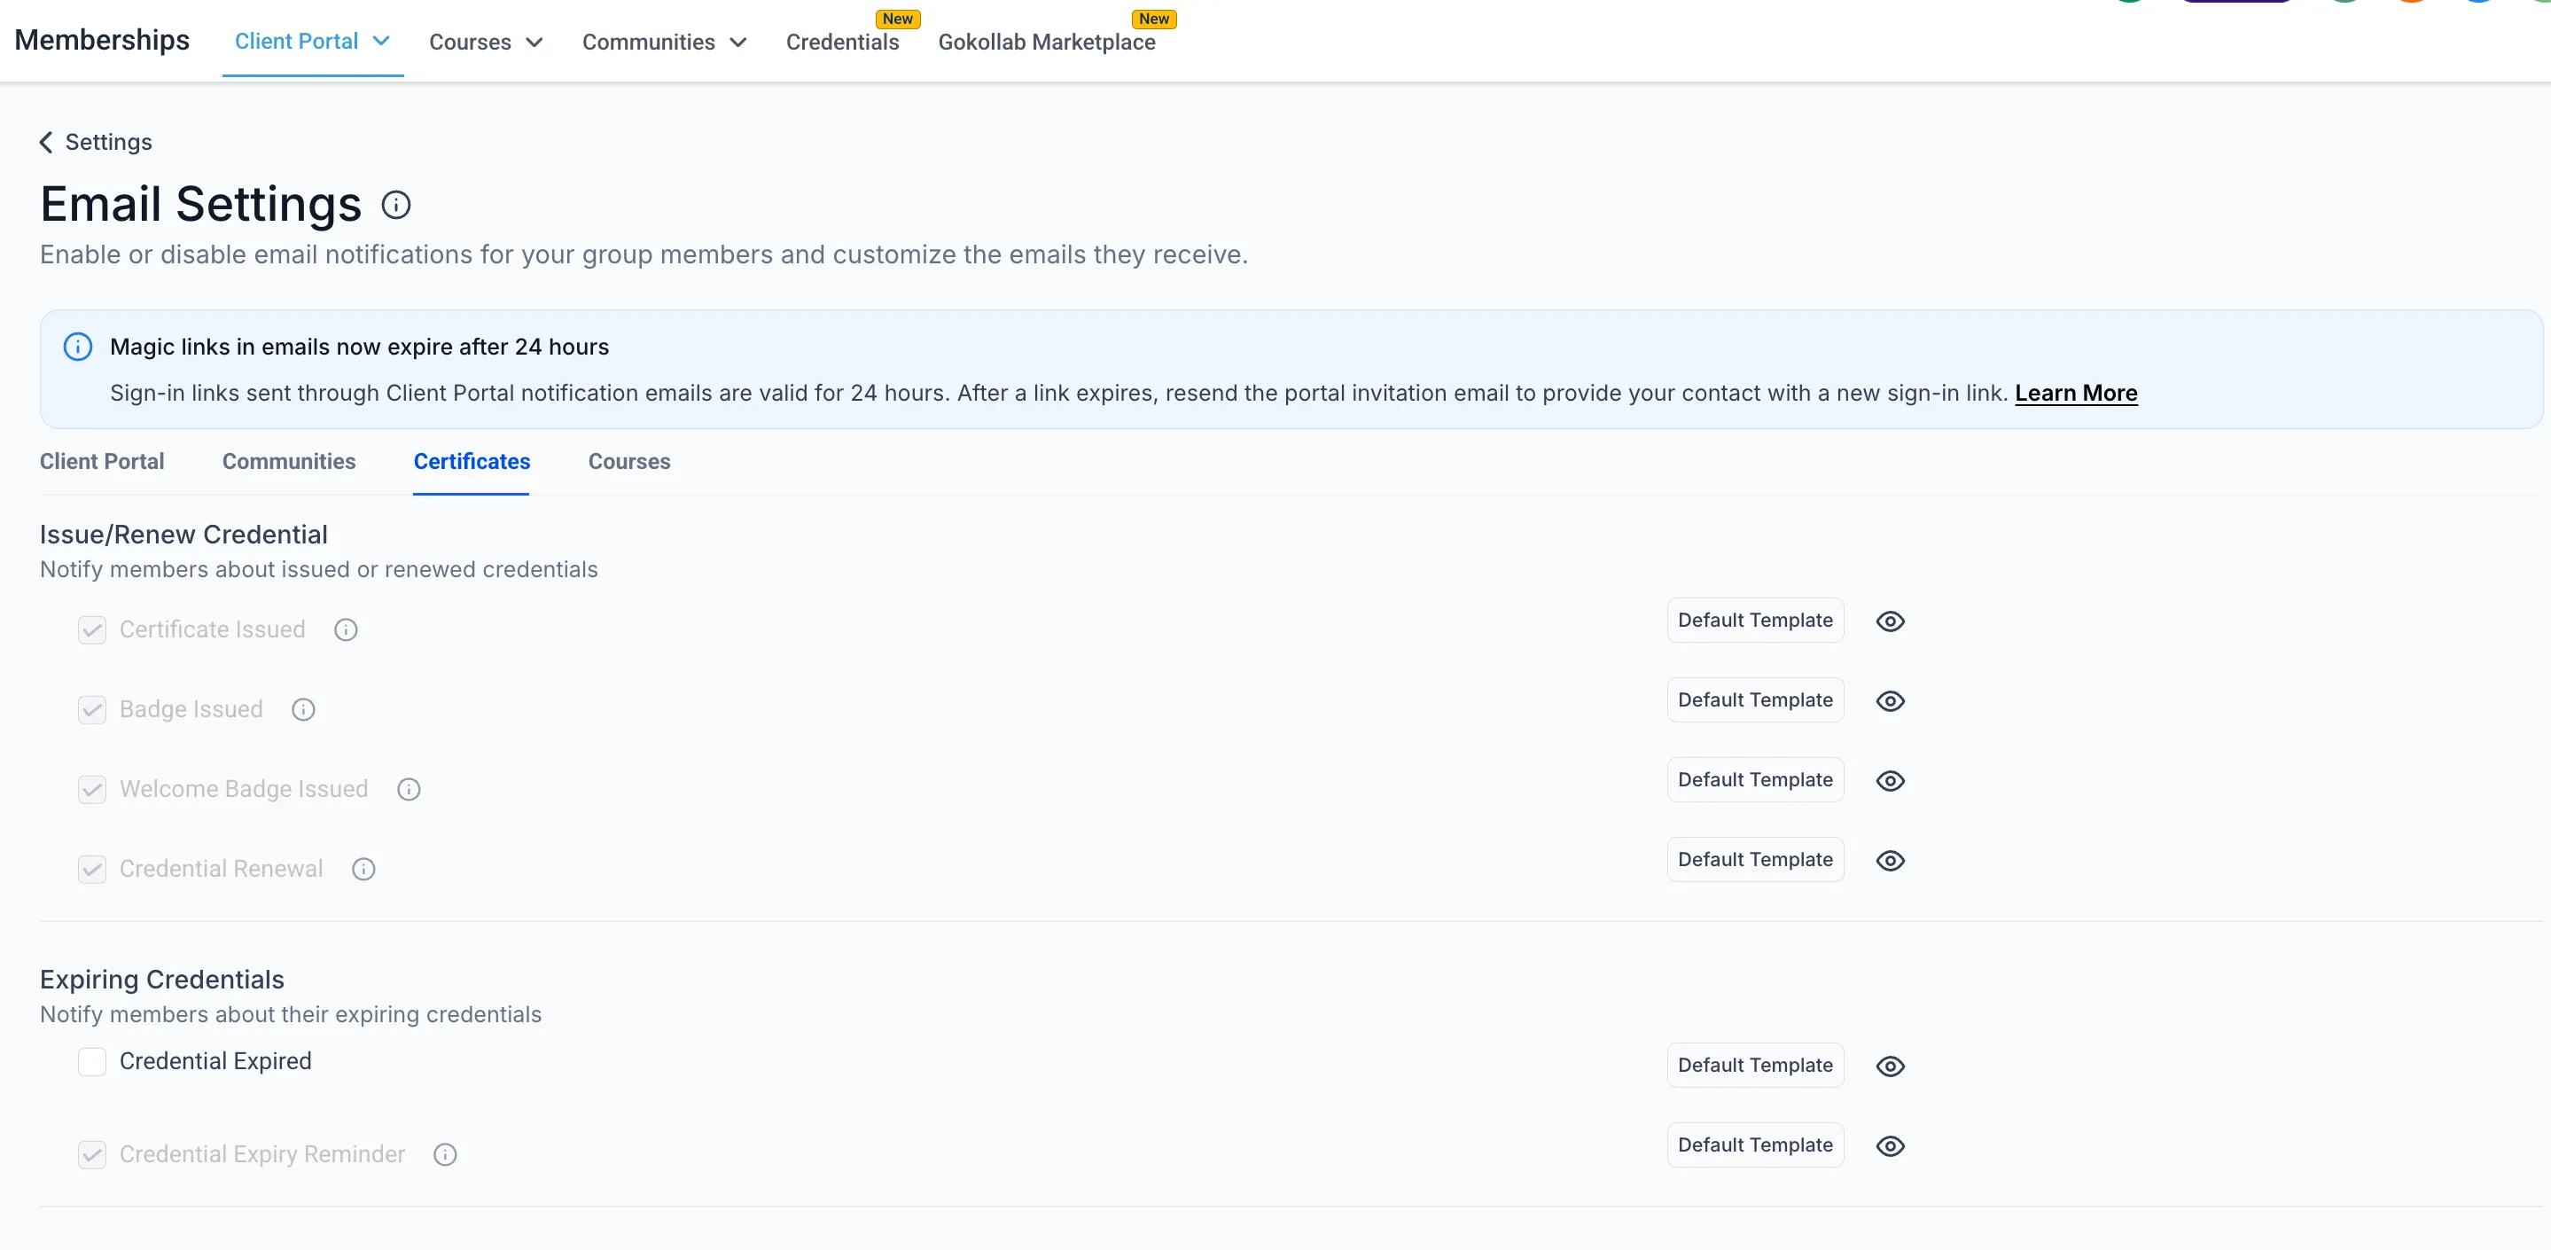Enable the Credential Expired checkbox
The width and height of the screenshot is (2551, 1250).
pos(92,1062)
